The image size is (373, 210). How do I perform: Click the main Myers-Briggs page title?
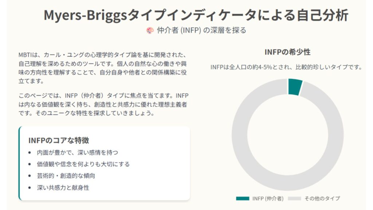pos(196,15)
